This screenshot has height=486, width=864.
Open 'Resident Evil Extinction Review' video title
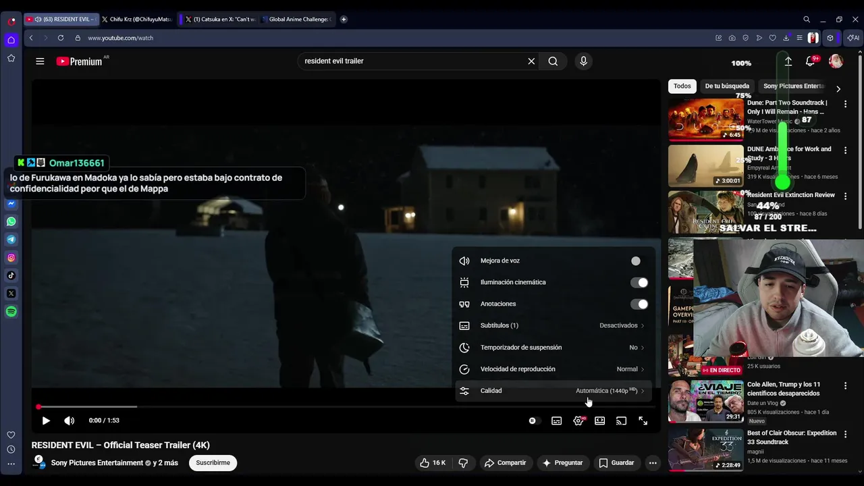point(791,195)
